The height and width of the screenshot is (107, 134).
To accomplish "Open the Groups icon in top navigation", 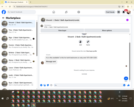I will (x=79, y=12).
